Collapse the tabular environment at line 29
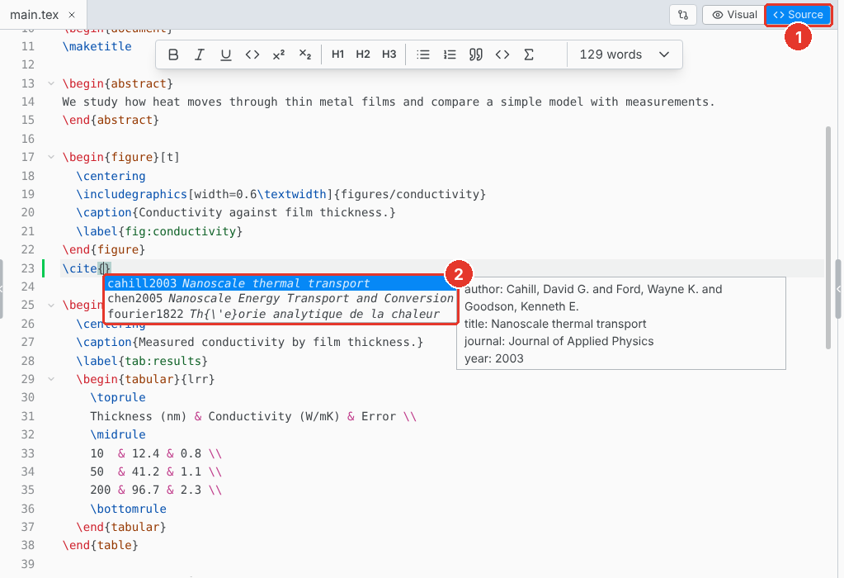844x578 pixels. pos(51,379)
